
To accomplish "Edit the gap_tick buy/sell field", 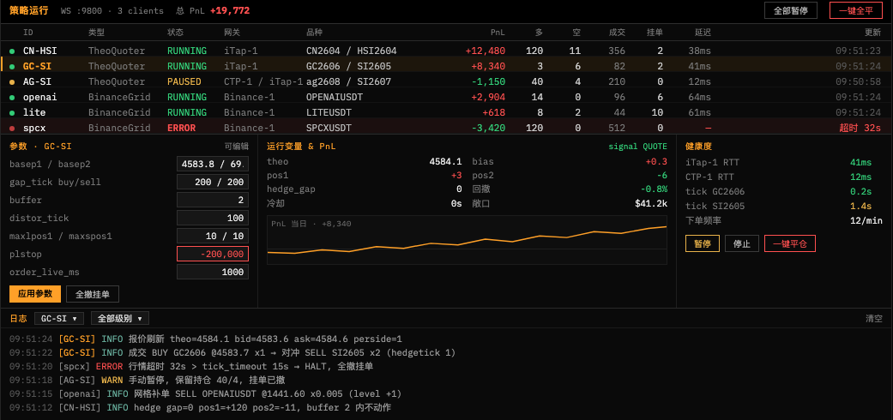I will click(x=213, y=182).
